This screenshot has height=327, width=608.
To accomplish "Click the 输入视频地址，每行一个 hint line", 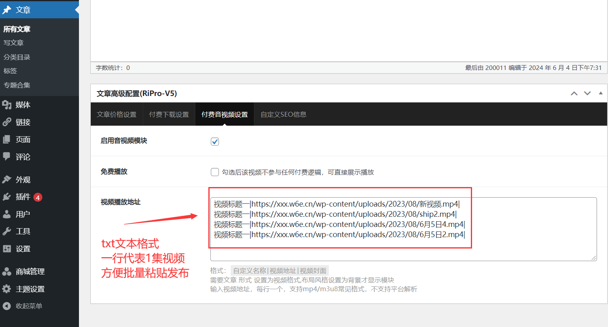I will point(314,289).
